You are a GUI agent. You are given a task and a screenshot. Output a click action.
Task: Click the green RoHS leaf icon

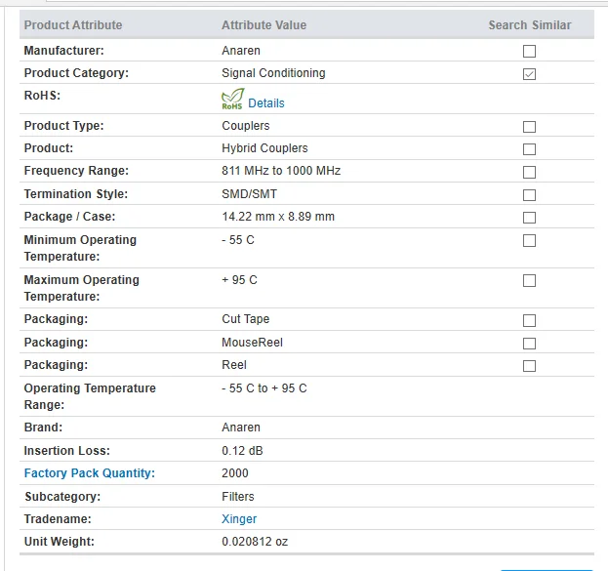pos(232,99)
